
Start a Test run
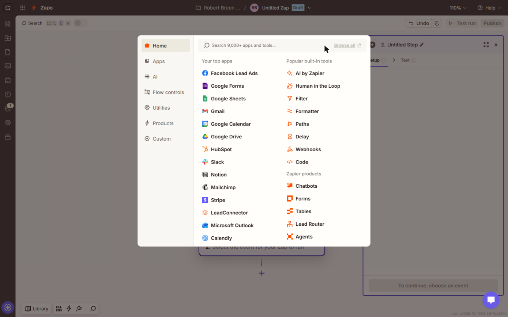click(x=462, y=23)
